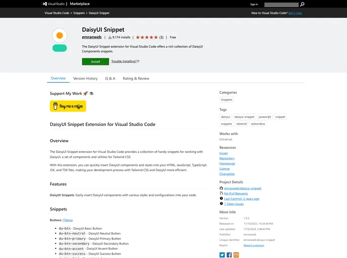Share on Facebook icon
The image size is (347, 258).
229,255
